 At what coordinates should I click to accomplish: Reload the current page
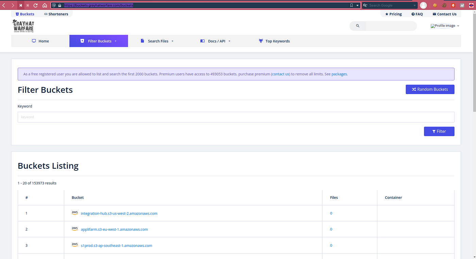[35, 5]
